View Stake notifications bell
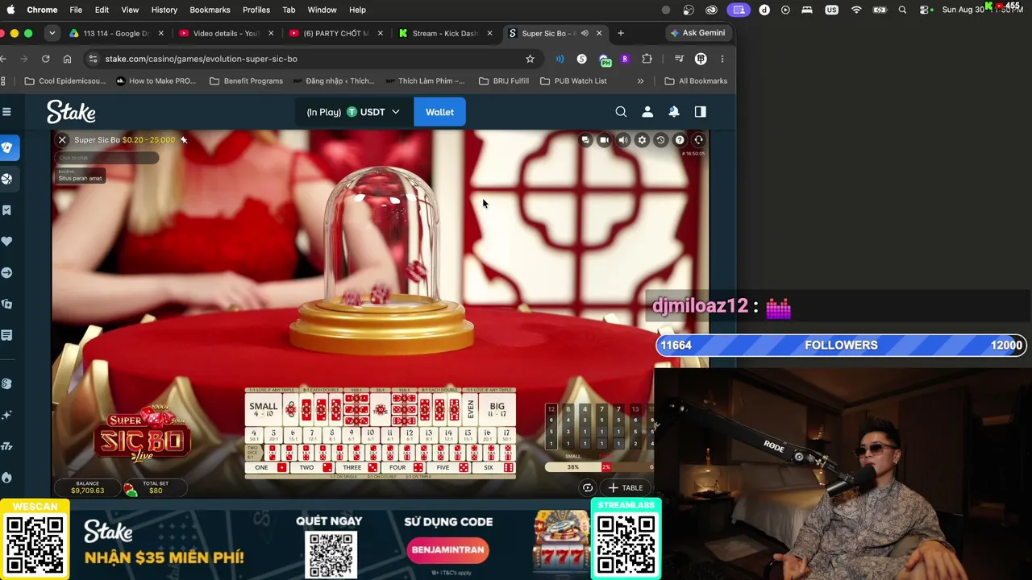 (674, 112)
